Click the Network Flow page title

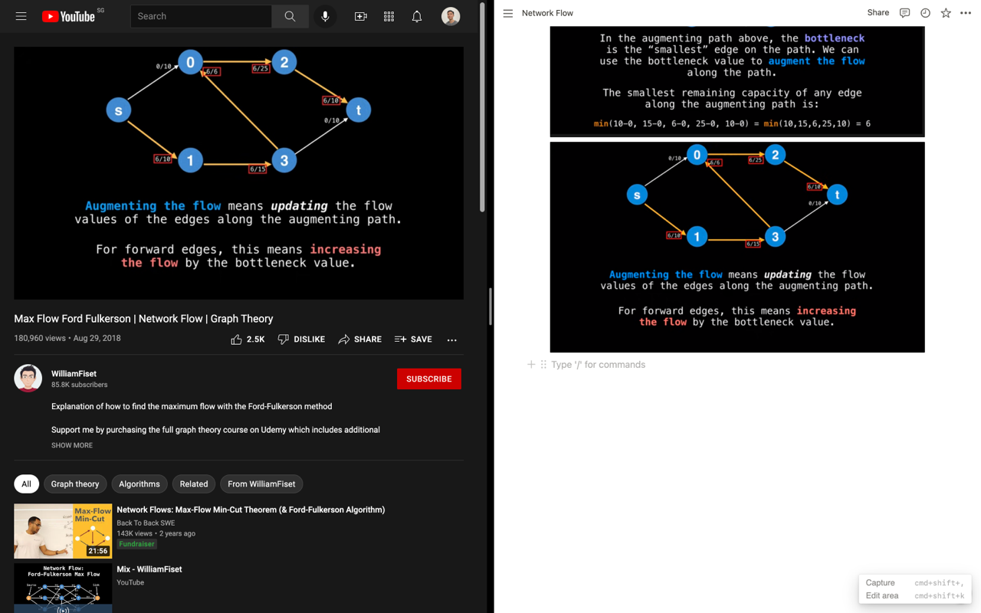click(x=547, y=13)
